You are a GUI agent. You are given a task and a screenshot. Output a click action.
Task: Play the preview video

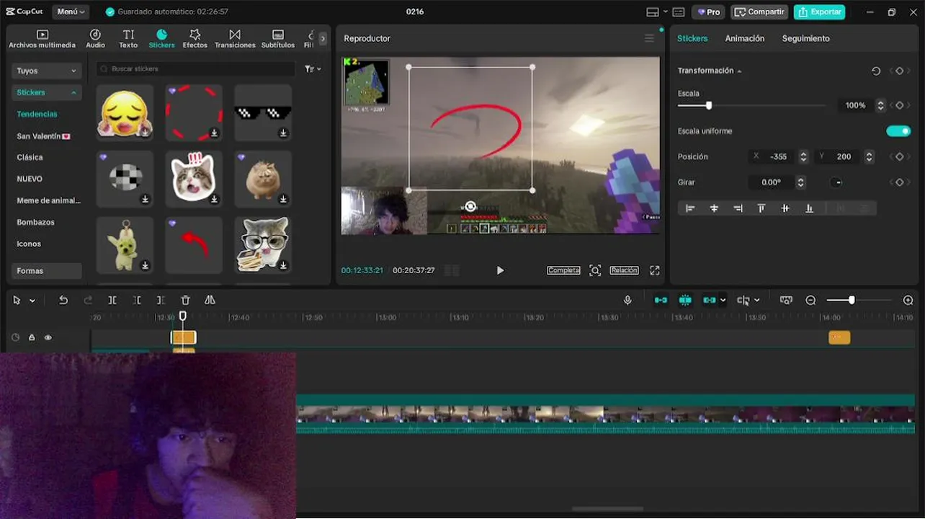click(x=500, y=270)
